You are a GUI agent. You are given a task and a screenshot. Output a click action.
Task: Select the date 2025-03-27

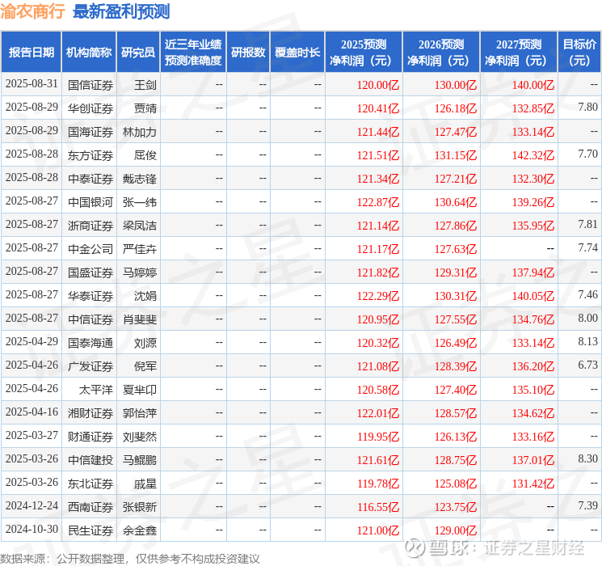[32, 435]
